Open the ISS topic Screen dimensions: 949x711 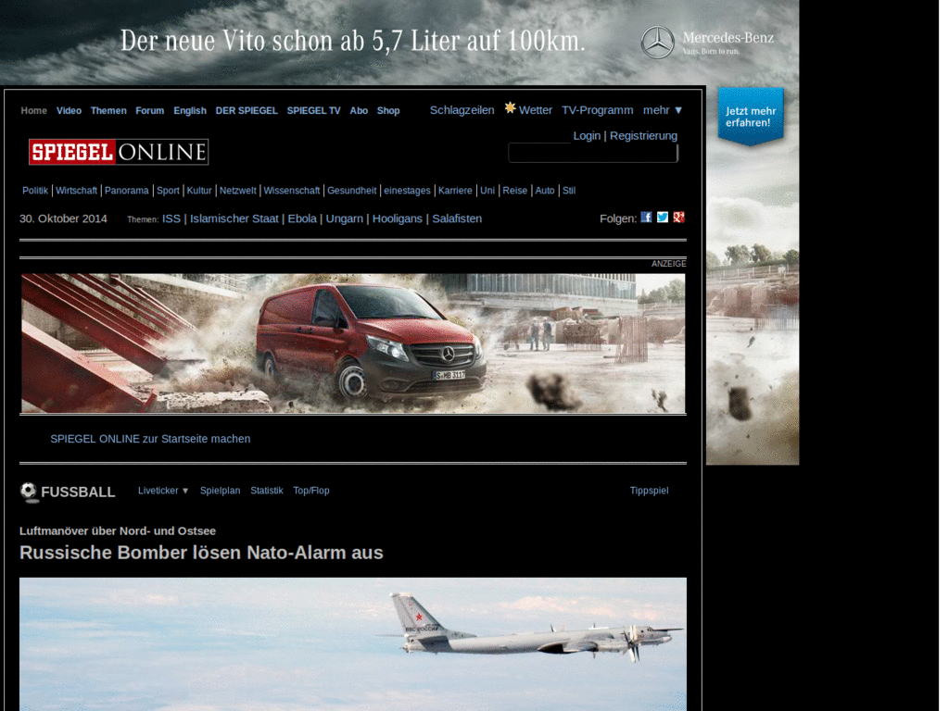coord(171,218)
